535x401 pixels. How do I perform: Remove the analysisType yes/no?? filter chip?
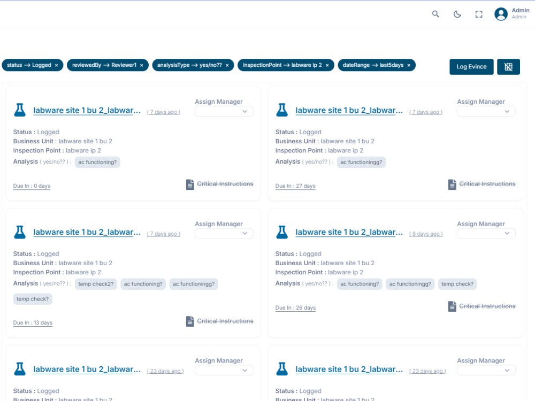(x=227, y=65)
